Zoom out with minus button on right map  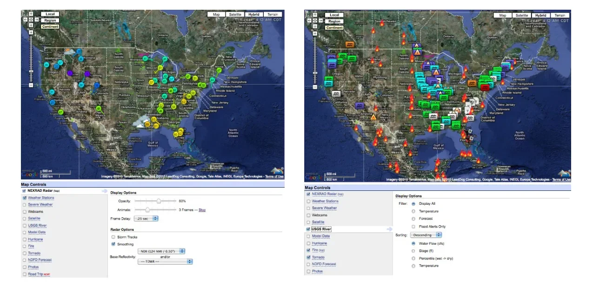[315, 86]
